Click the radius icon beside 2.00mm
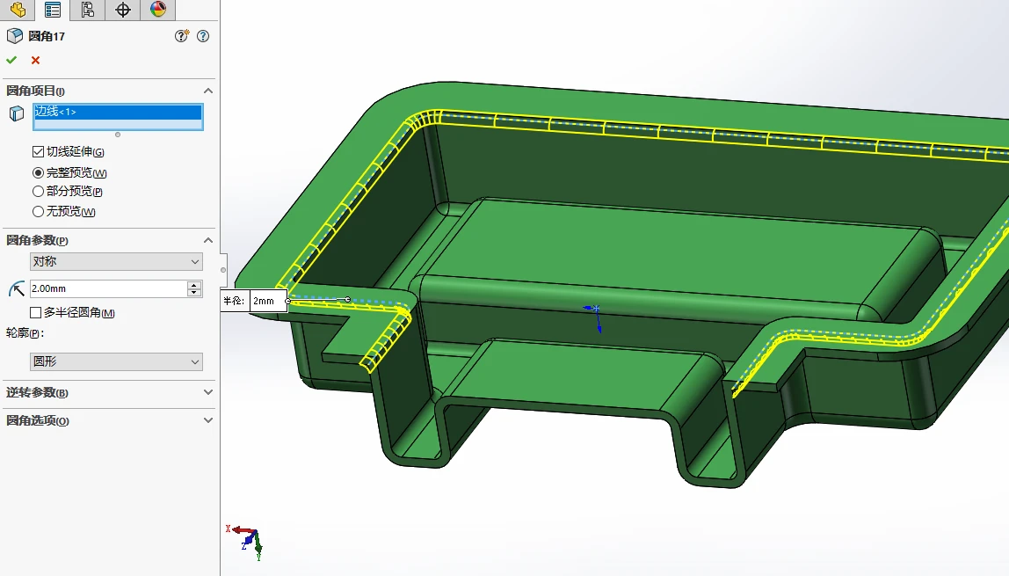 pos(17,289)
